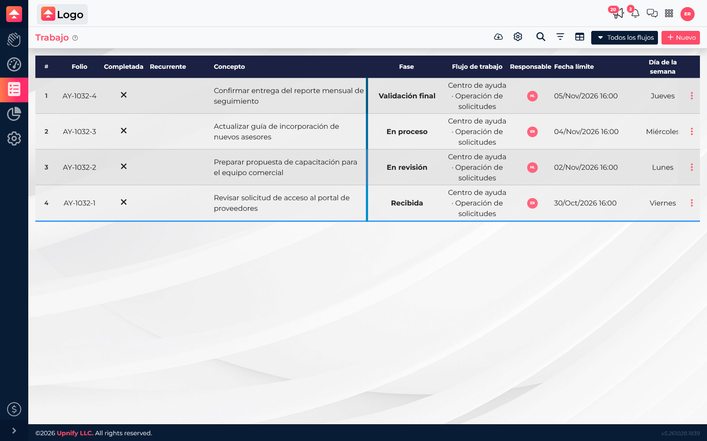Open the notifications bell icon
Image resolution: width=707 pixels, height=441 pixels.
click(x=635, y=13)
